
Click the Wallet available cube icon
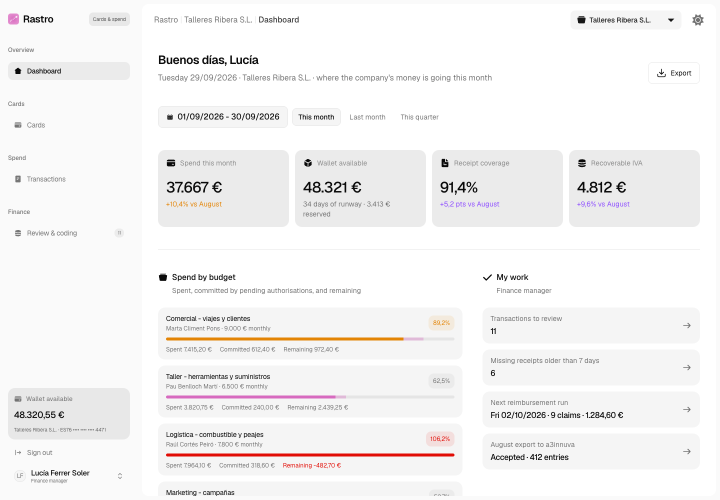(x=308, y=163)
